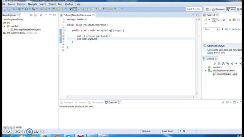
Task: Open the Help menu
Action: click(x=78, y=4)
